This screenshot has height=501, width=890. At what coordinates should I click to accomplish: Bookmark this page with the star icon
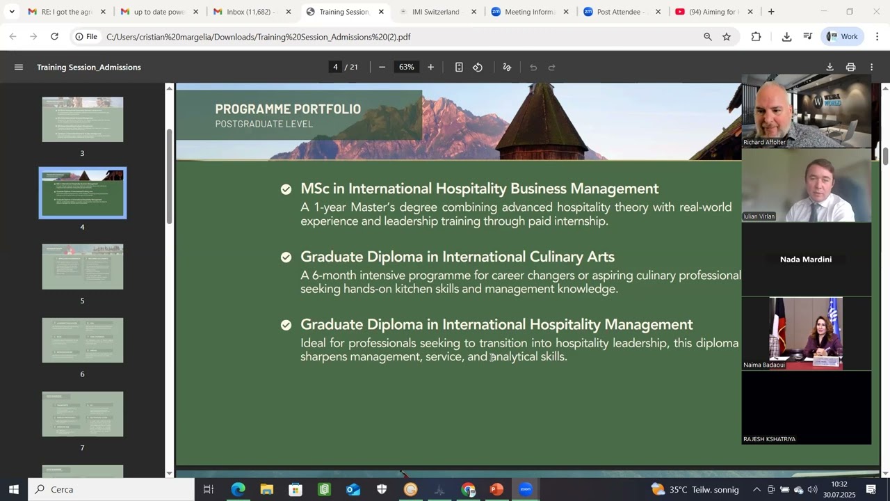pyautogui.click(x=727, y=37)
